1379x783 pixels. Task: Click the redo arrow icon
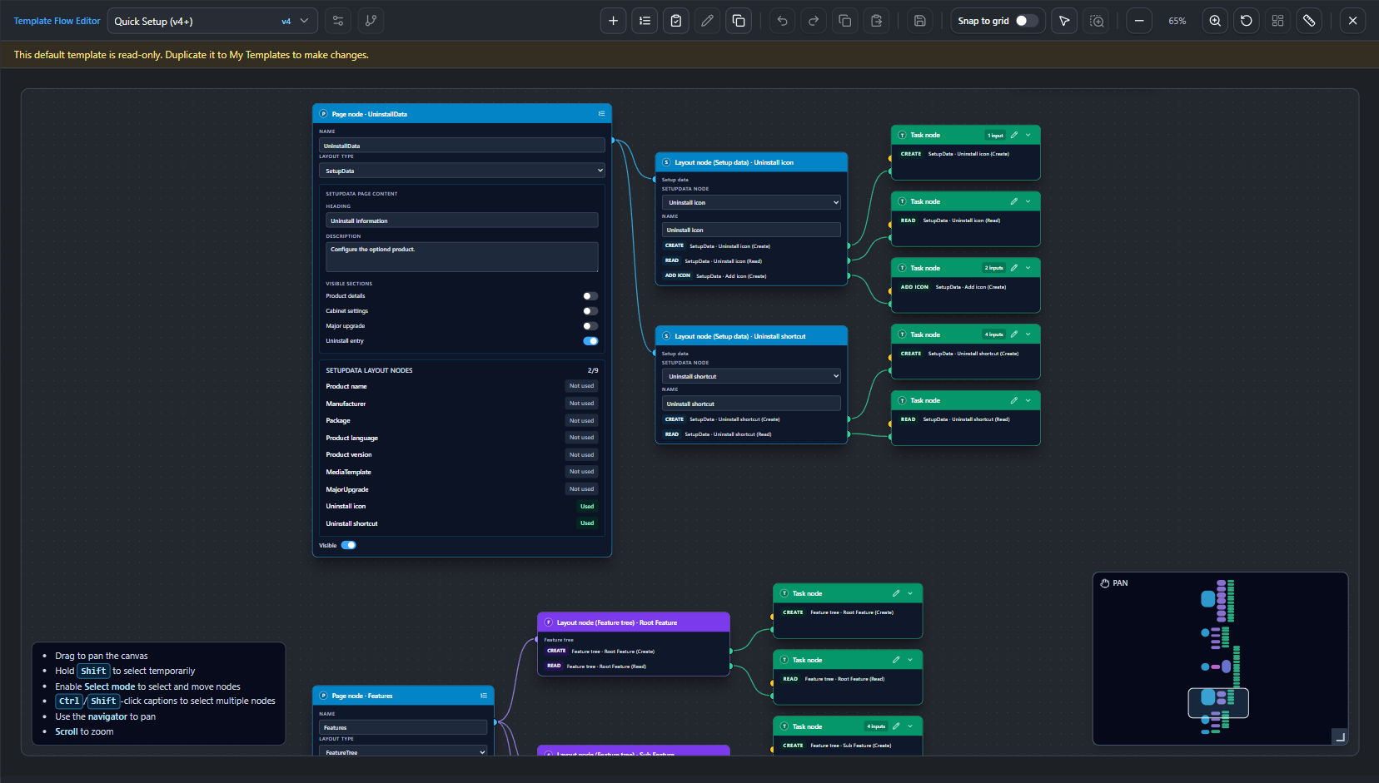pyautogui.click(x=814, y=21)
